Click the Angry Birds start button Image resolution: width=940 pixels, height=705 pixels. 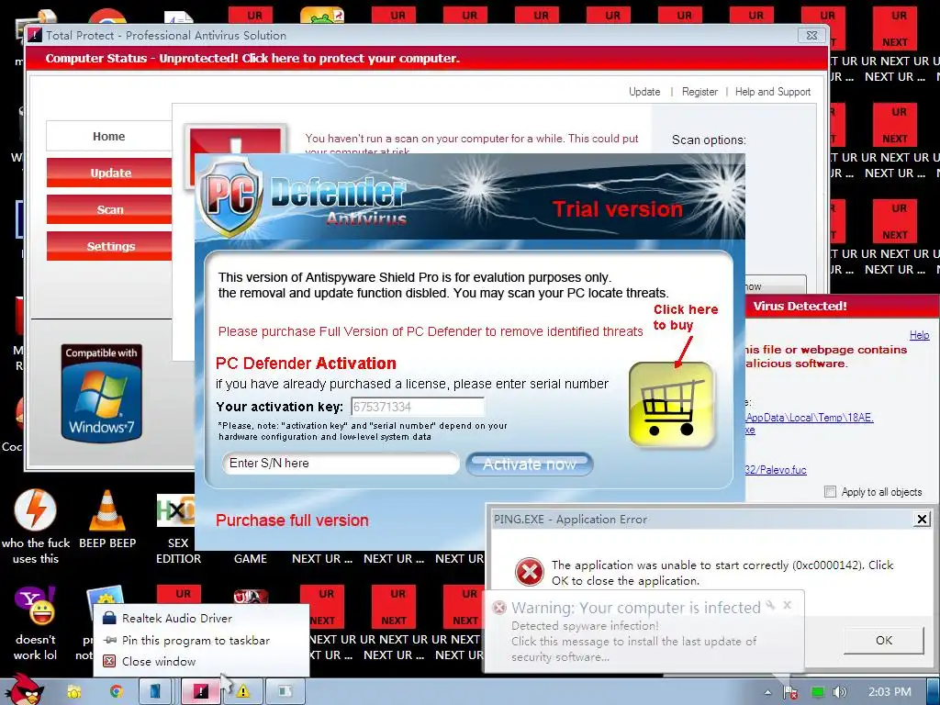tap(25, 689)
